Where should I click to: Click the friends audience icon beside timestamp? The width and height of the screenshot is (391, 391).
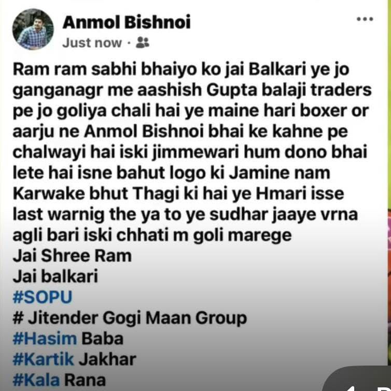coord(143,43)
